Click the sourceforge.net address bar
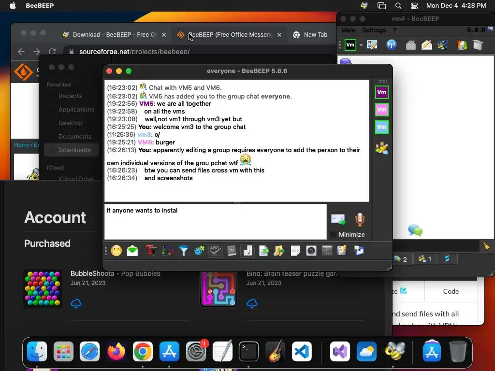The height and width of the screenshot is (371, 495). (199, 51)
